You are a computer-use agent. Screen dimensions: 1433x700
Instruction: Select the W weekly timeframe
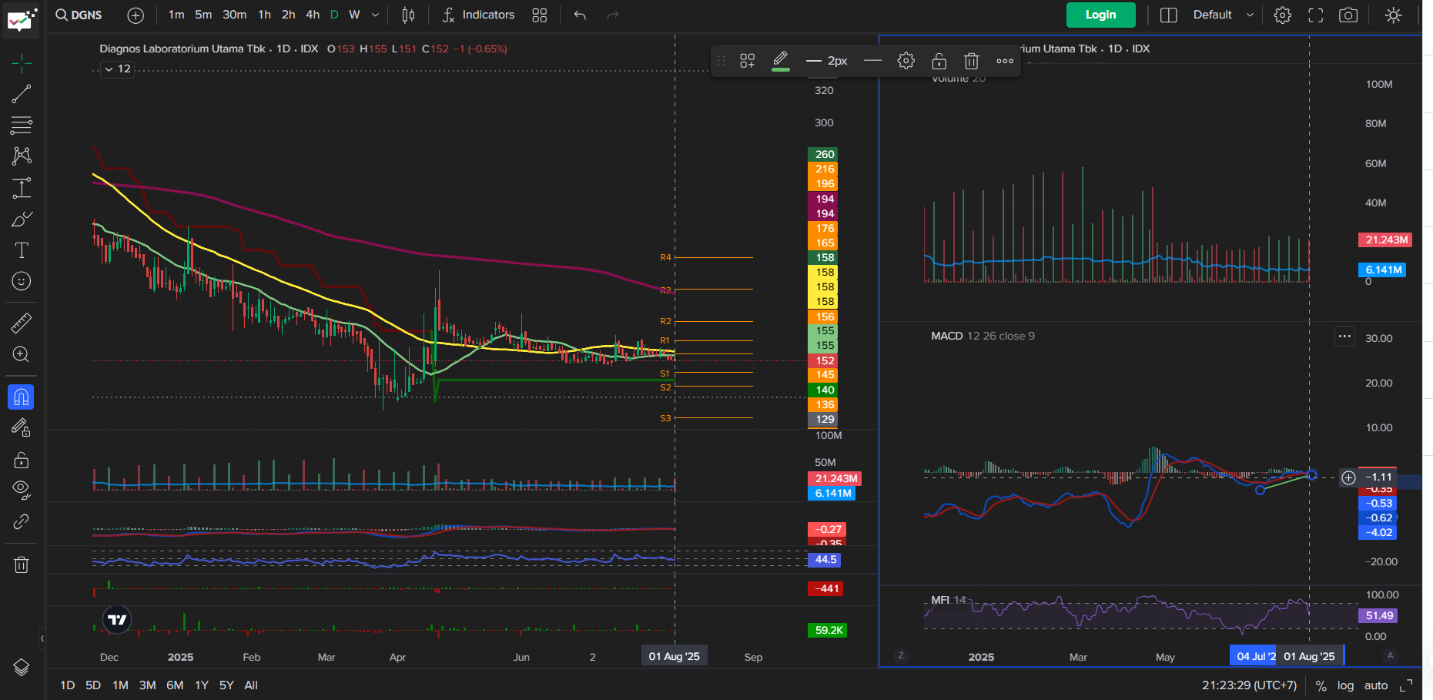click(354, 15)
